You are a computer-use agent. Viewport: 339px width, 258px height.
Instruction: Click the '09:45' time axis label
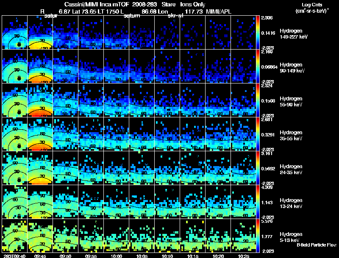pyautogui.click(x=40, y=256)
